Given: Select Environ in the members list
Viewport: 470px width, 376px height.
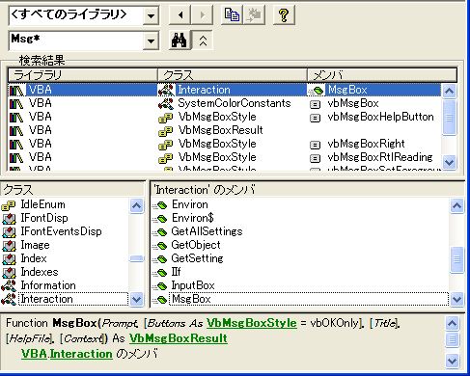Looking at the screenshot, I should [x=190, y=204].
